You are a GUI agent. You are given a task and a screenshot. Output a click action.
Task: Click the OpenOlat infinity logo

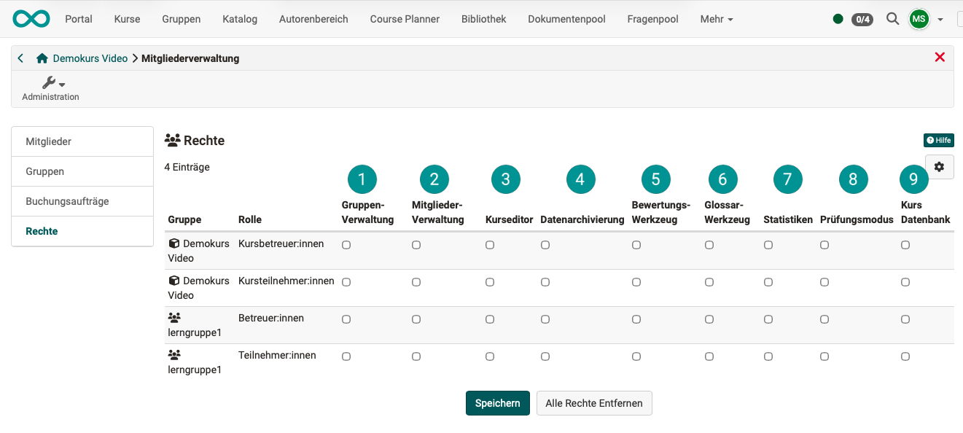(x=31, y=18)
